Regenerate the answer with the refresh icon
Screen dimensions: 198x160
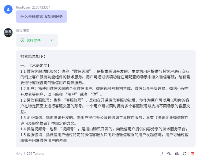tap(185, 154)
